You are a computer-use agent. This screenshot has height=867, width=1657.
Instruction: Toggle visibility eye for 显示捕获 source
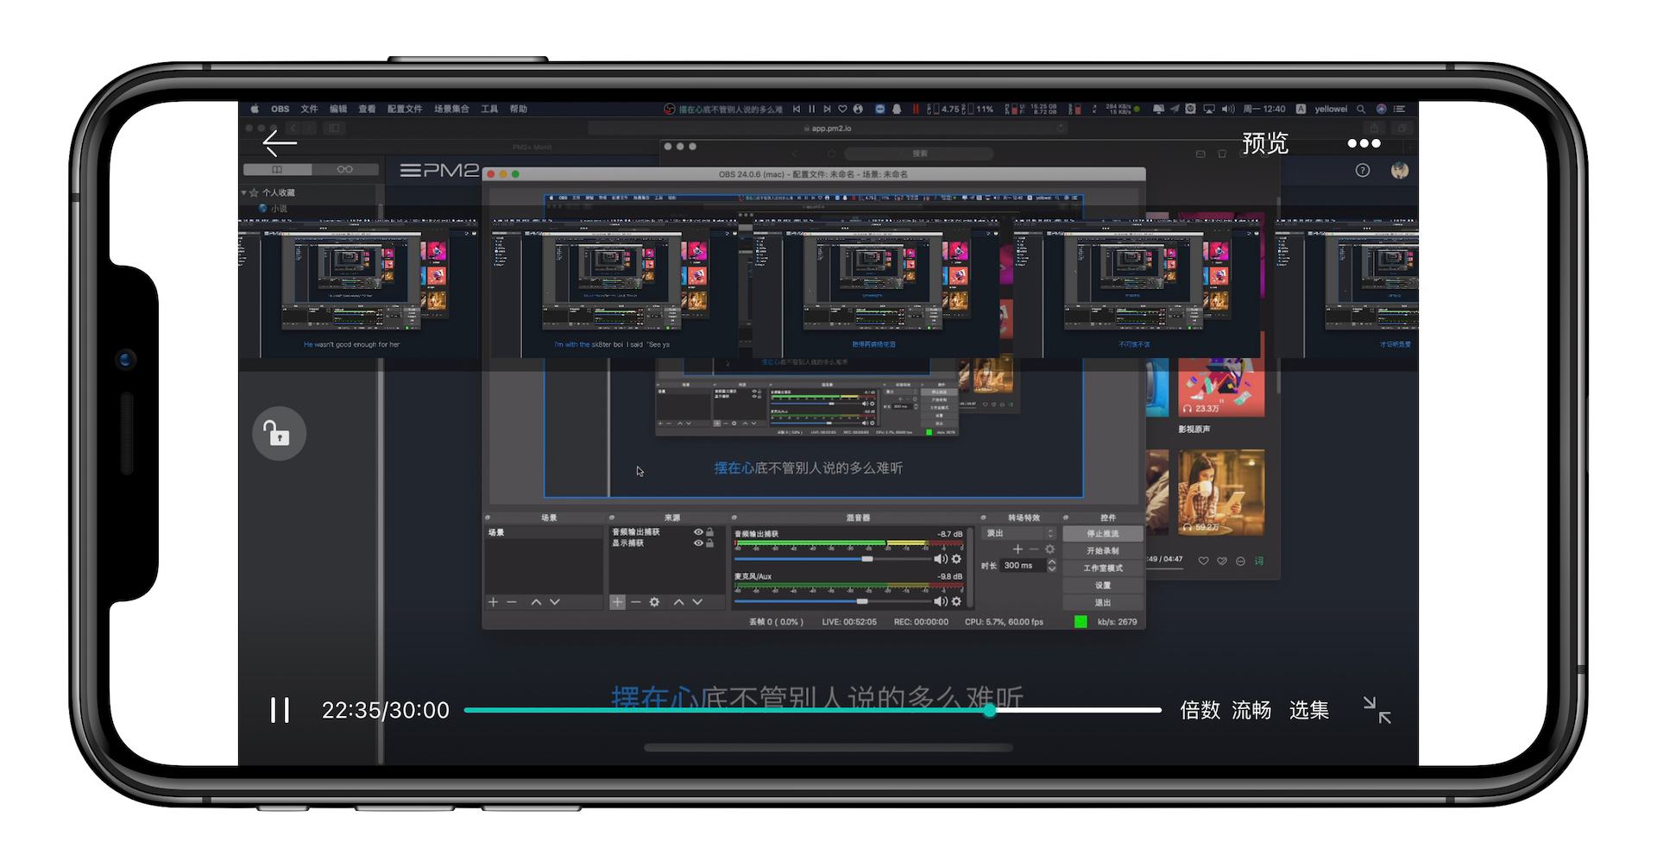pos(698,543)
